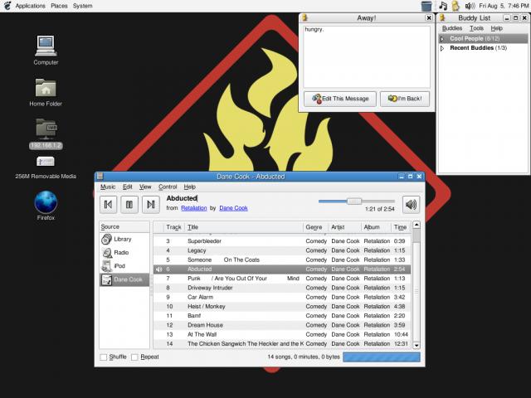Viewport: 531px width, 398px height.
Task: Sort by the Title column header
Action: click(x=243, y=227)
